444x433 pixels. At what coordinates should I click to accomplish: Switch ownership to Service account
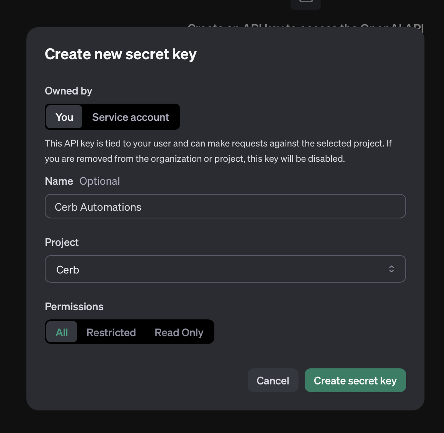click(x=131, y=117)
